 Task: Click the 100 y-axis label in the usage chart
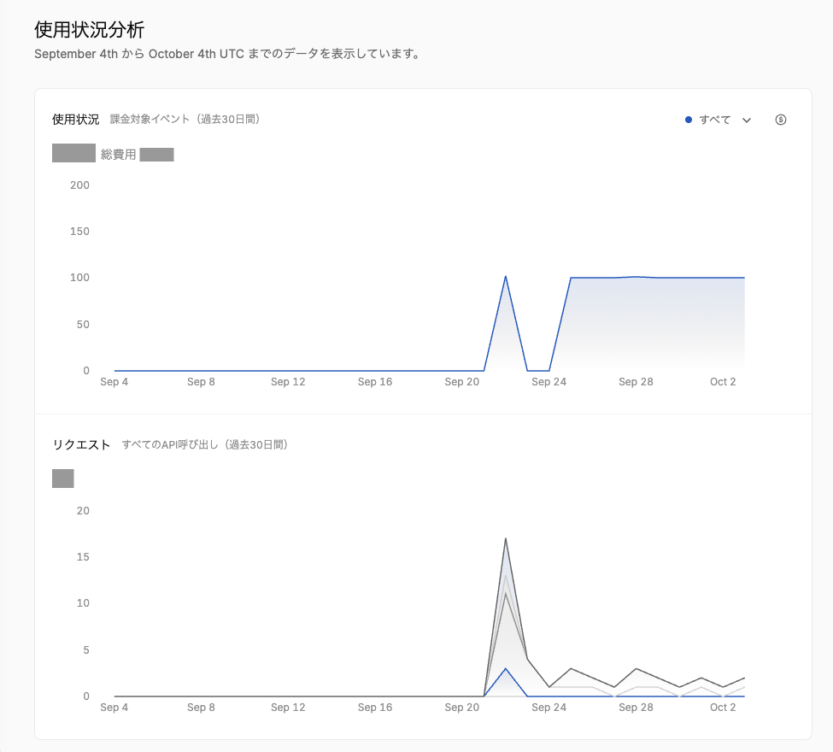pyautogui.click(x=79, y=278)
